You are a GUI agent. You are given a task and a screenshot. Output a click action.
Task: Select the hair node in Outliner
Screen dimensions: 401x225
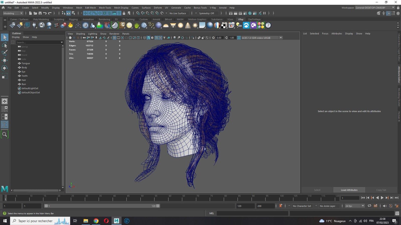24,80
